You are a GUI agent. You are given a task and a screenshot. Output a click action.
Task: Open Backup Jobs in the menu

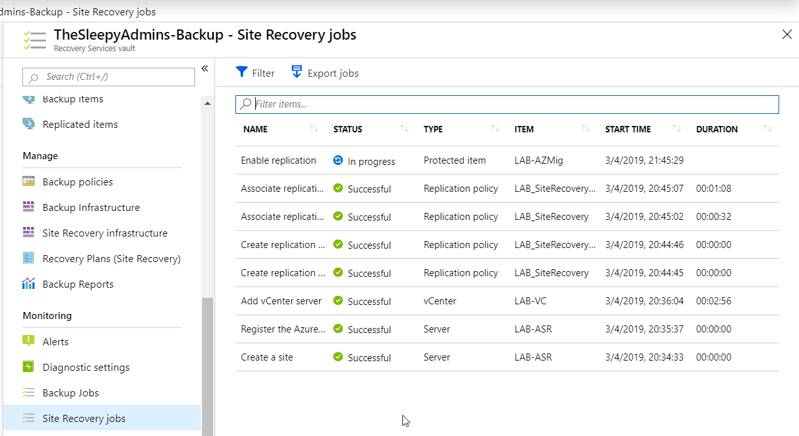[70, 393]
